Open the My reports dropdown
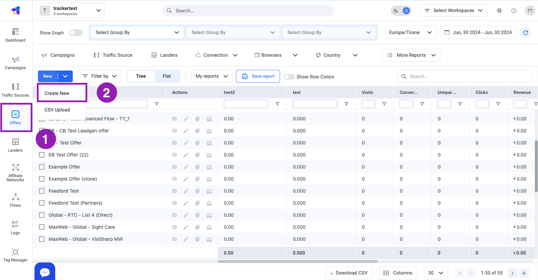The width and height of the screenshot is (538, 280). pos(211,76)
